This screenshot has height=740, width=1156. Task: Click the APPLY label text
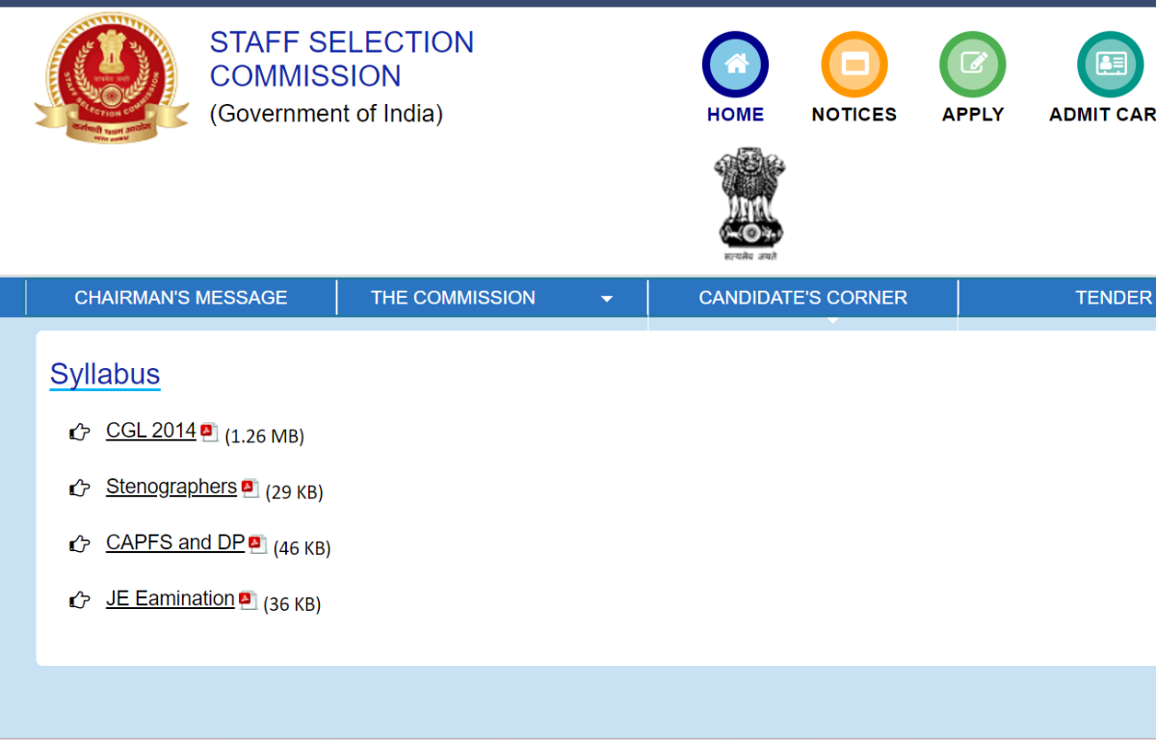click(973, 115)
